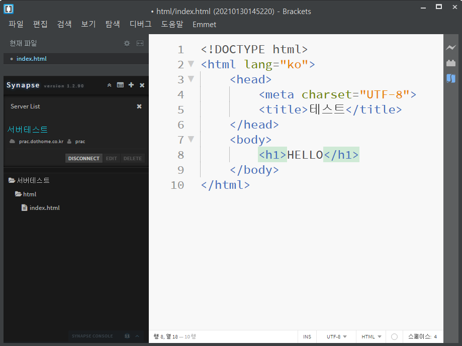Click the working files gear settings icon

tap(127, 44)
